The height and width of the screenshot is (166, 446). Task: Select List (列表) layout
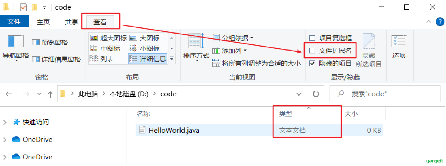coord(102,59)
